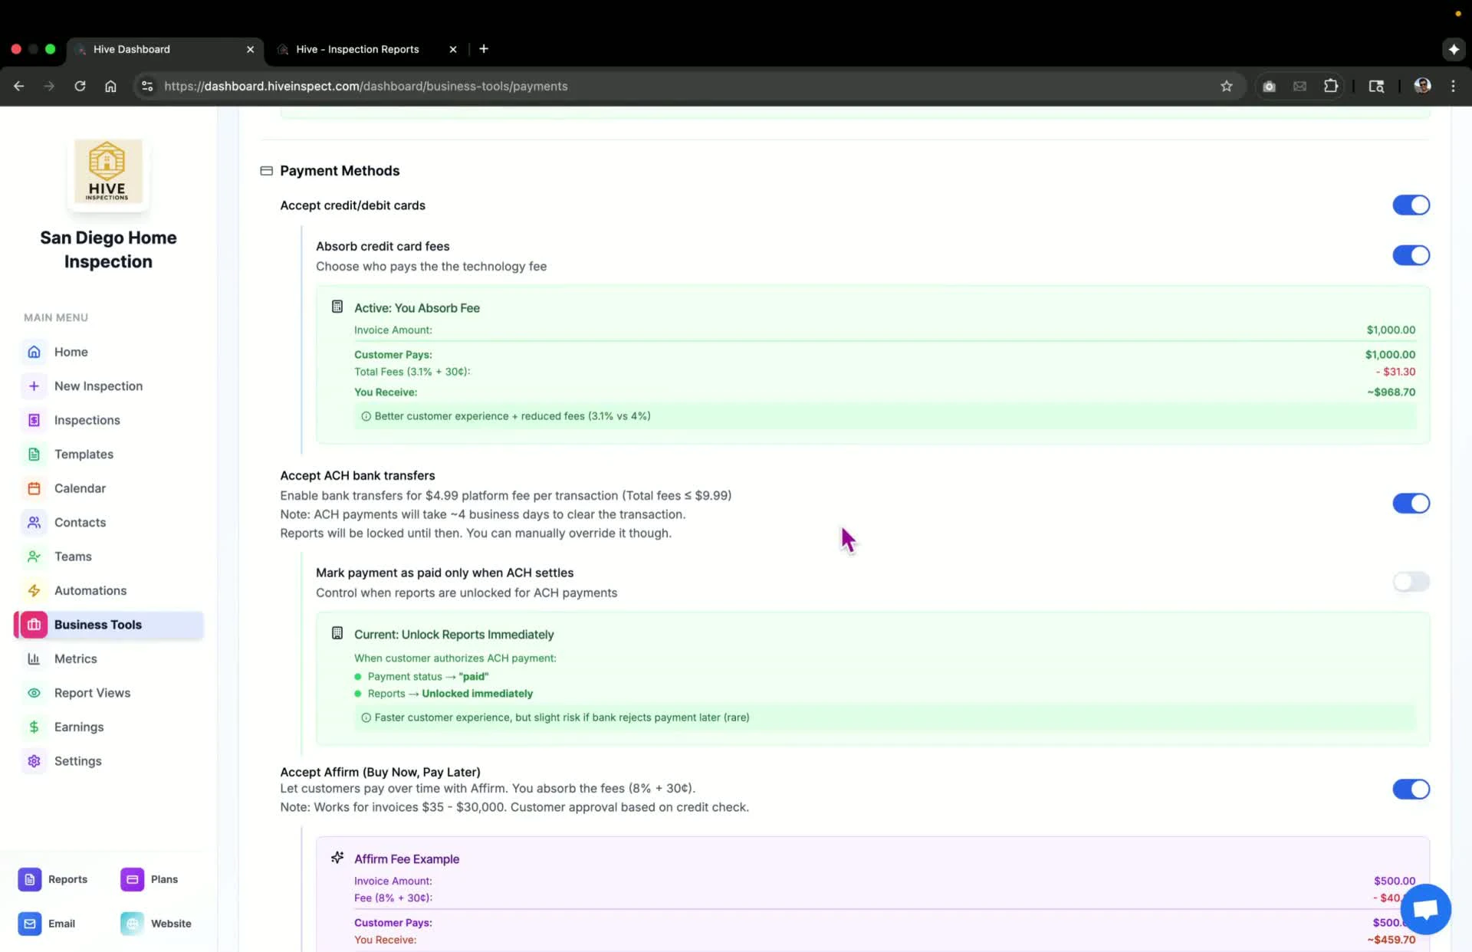1472x952 pixels.
Task: Turn off Accept Affirm toggle
Action: tap(1411, 790)
